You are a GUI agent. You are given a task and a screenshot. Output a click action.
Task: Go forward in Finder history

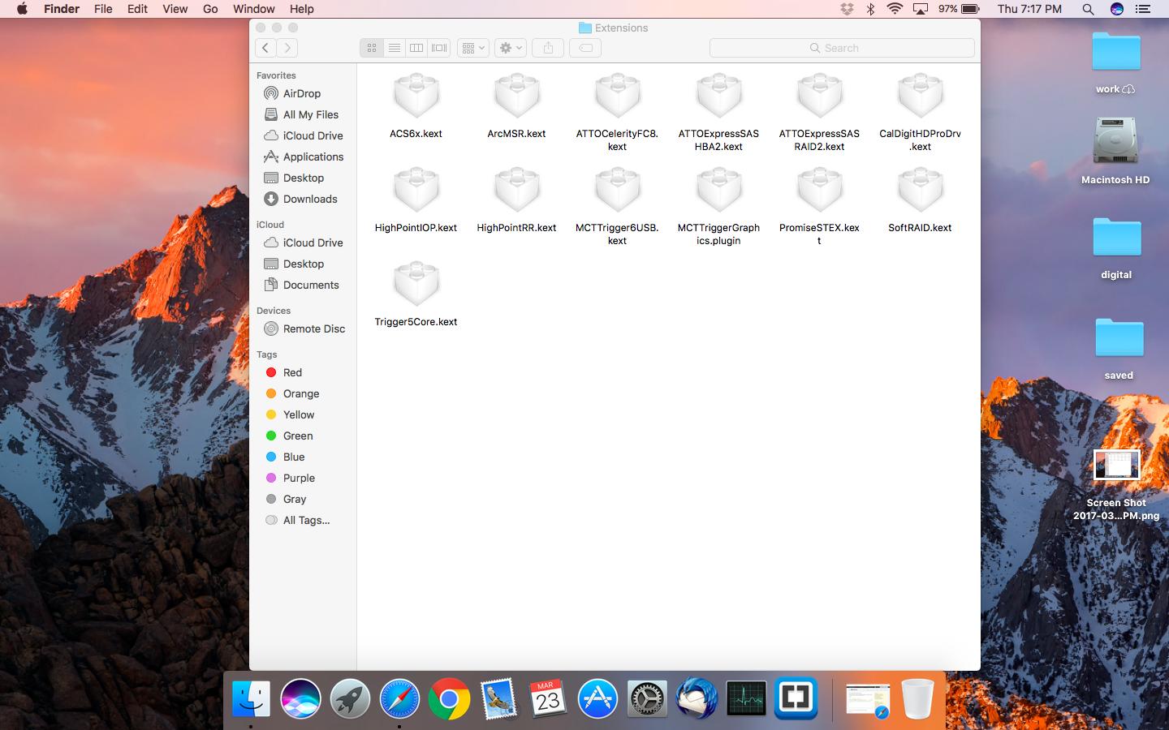[287, 48]
